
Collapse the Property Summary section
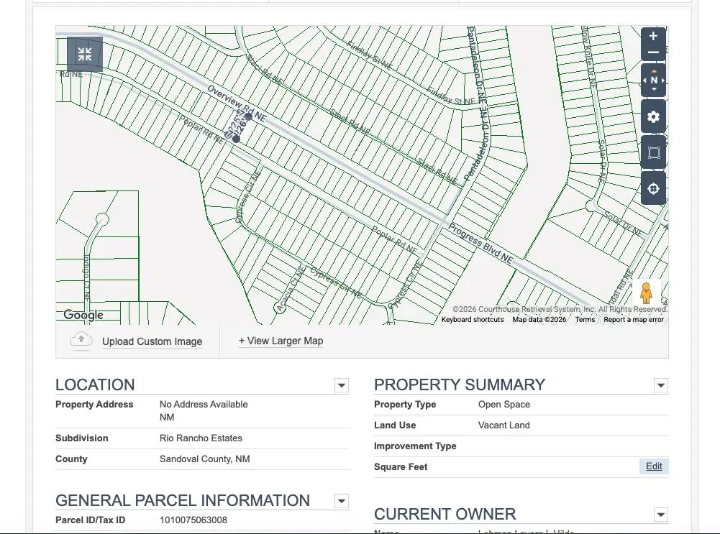click(x=661, y=385)
